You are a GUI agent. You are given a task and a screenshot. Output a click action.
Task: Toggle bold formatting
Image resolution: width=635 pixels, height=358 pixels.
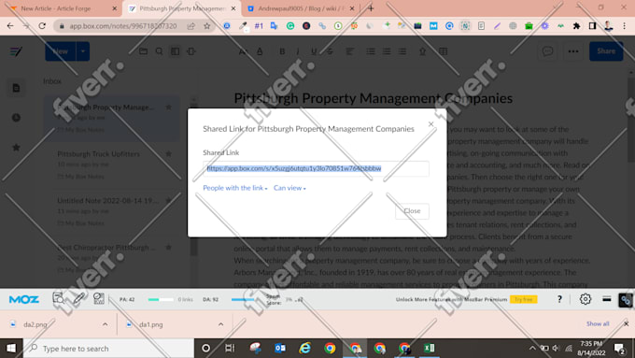coord(282,51)
